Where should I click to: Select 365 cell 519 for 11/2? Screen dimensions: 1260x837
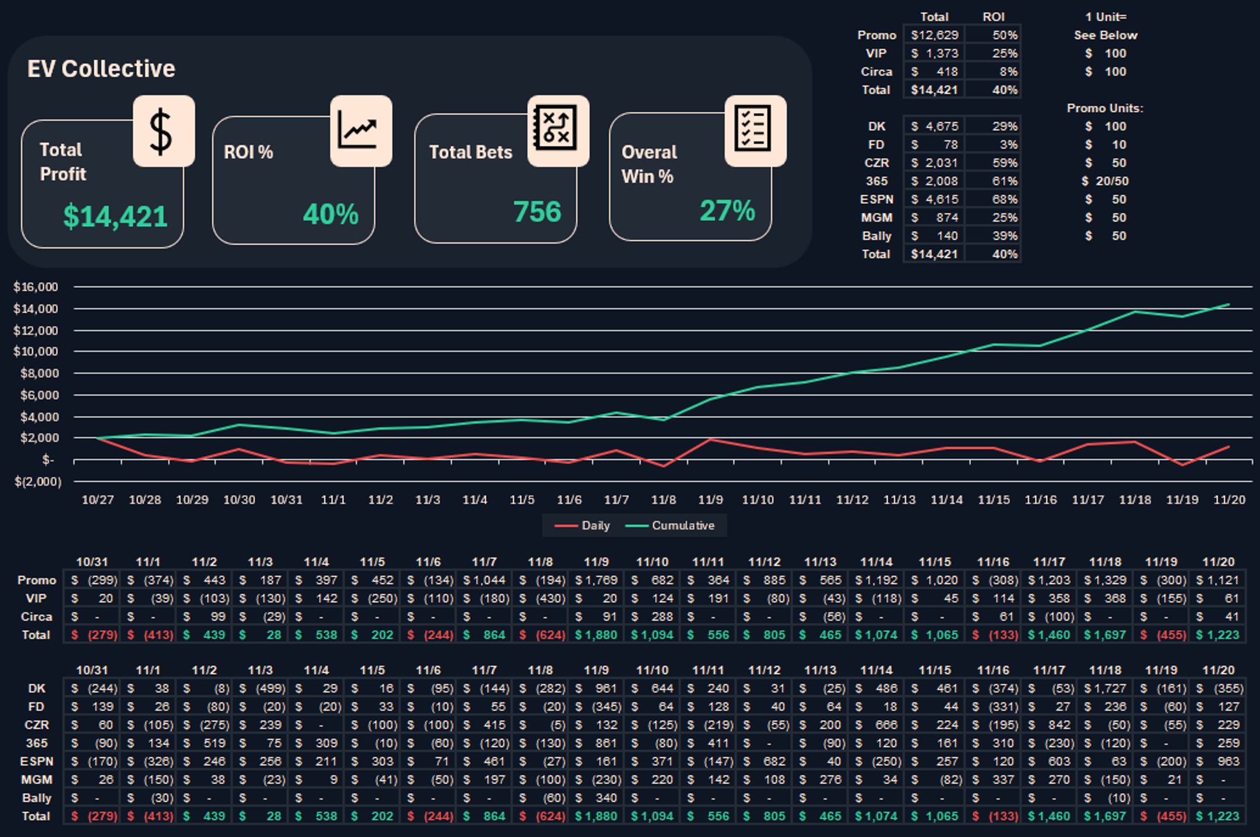pyautogui.click(x=204, y=743)
